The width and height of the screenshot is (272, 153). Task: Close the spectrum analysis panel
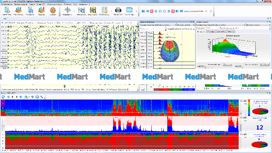coord(193,22)
